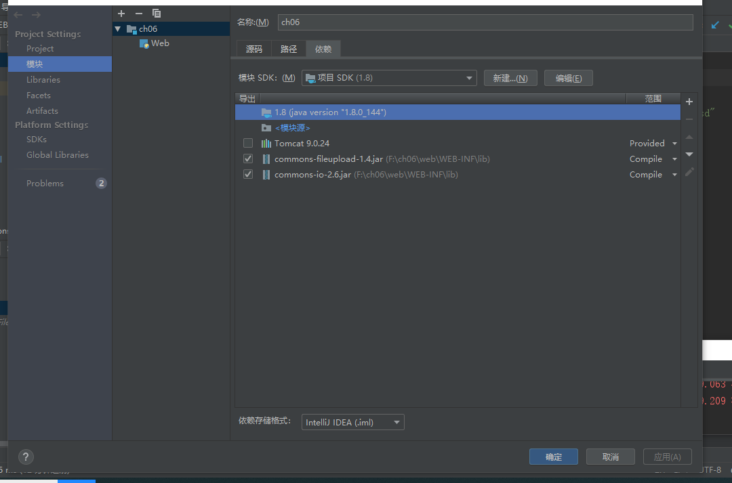Image resolution: width=732 pixels, height=483 pixels.
Task: Edit dependency pencil icon
Action: point(689,172)
